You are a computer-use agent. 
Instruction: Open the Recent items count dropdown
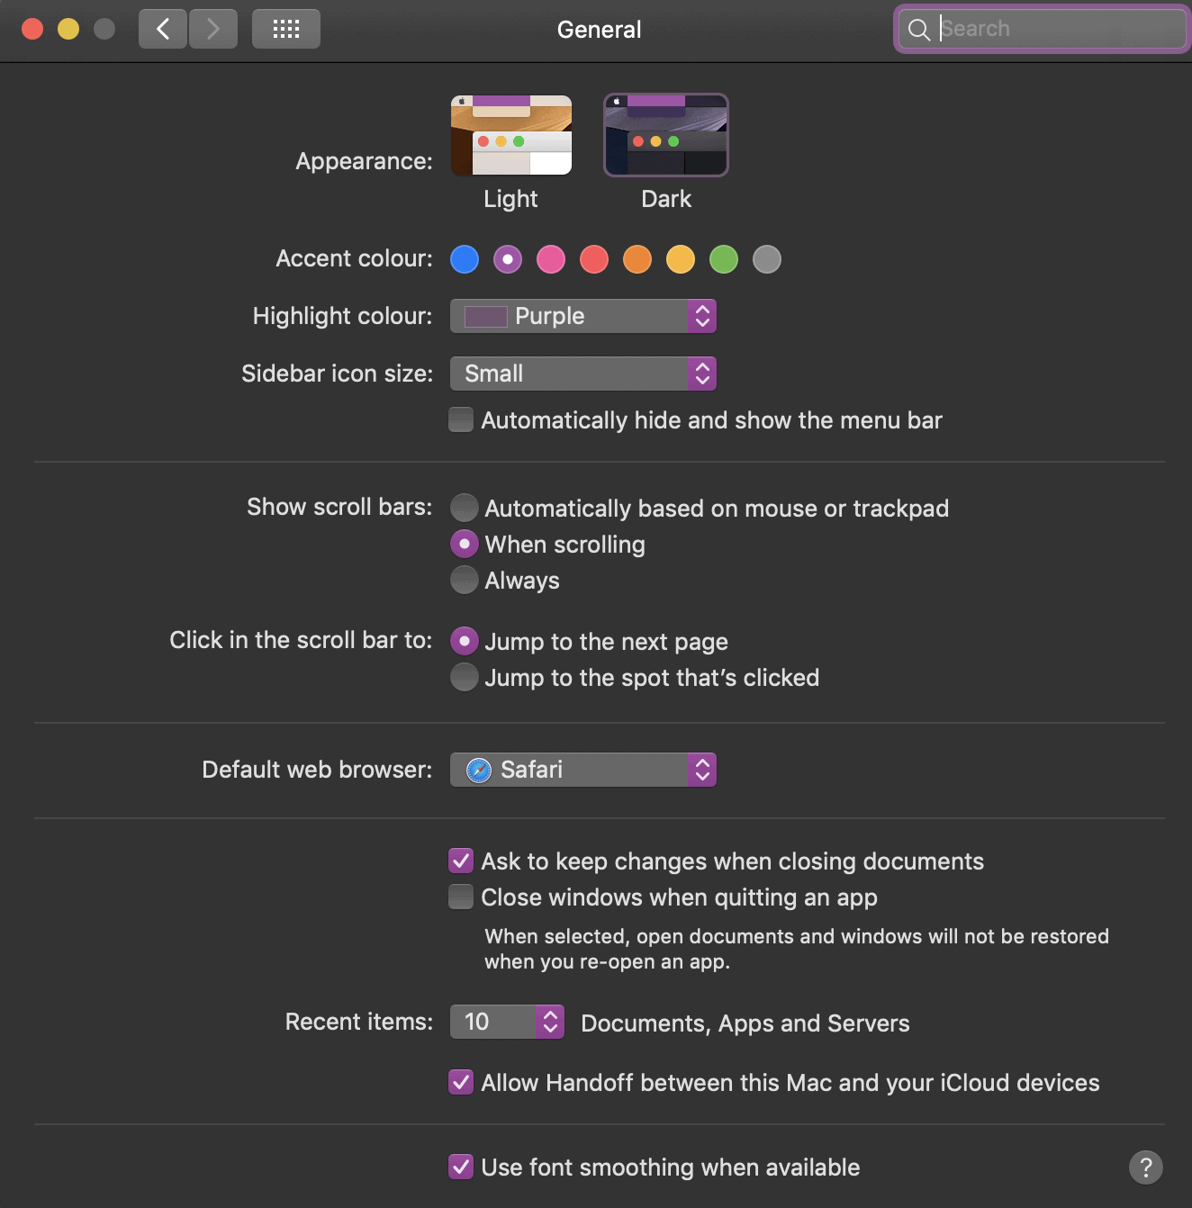pyautogui.click(x=508, y=1022)
